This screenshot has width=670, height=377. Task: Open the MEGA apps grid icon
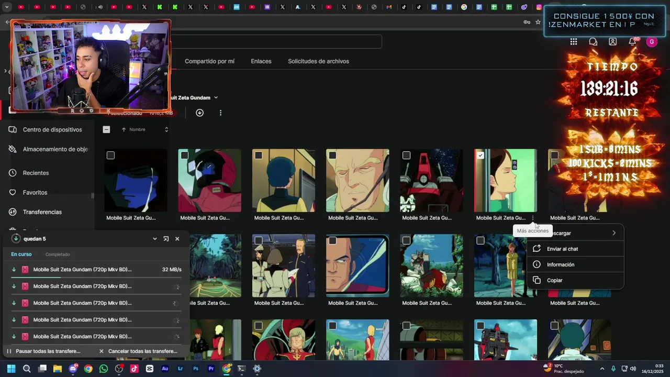click(574, 42)
